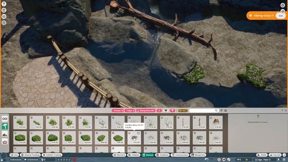This screenshot has width=288, height=162.
Task: Switch to the Blueprints tab
Action: tap(198, 155)
